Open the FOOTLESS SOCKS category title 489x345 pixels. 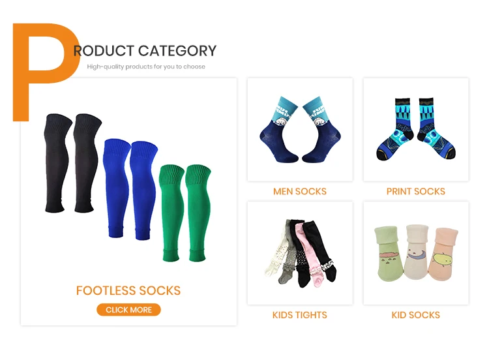click(x=128, y=290)
